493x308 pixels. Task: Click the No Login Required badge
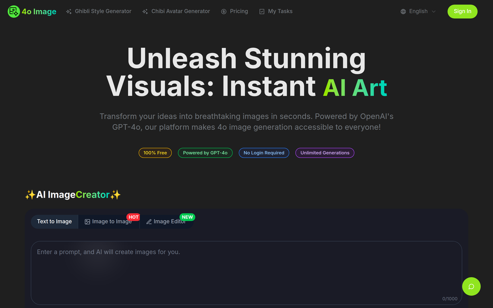coord(264,153)
